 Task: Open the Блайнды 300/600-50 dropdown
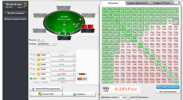pos(47,44)
